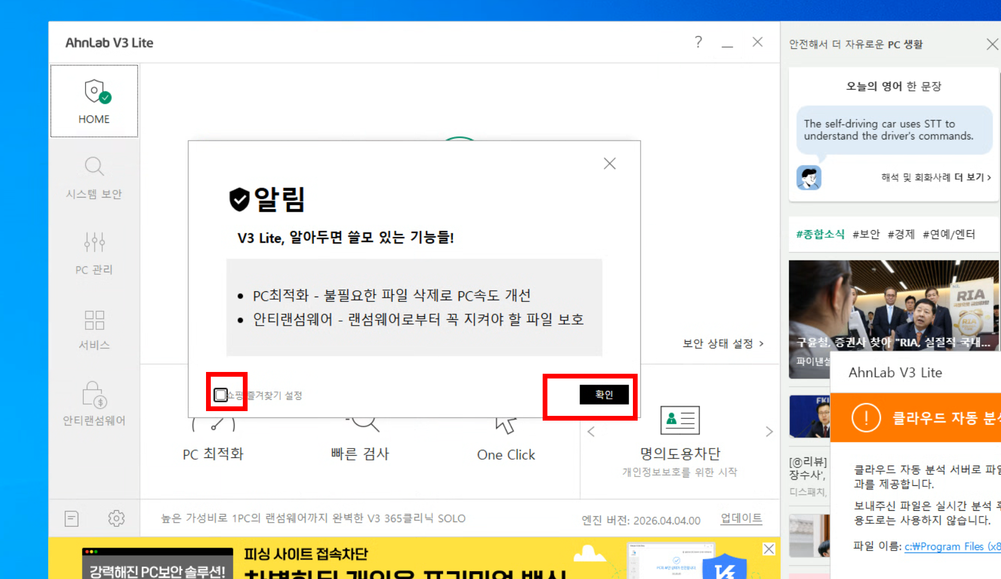Image resolution: width=1001 pixels, height=579 pixels.
Task: Confirm the 알림 dialog with 확인
Action: (x=604, y=395)
